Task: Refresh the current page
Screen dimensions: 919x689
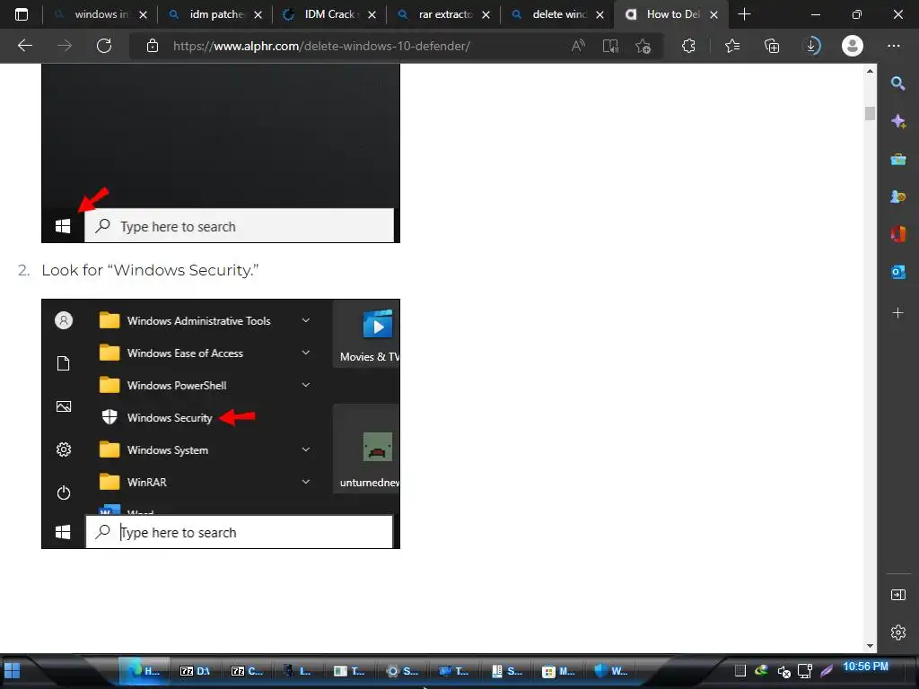Action: 104,46
